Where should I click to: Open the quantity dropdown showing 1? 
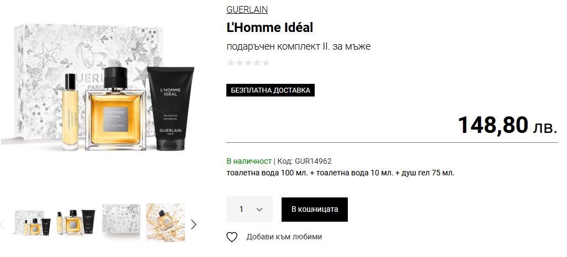(x=250, y=209)
